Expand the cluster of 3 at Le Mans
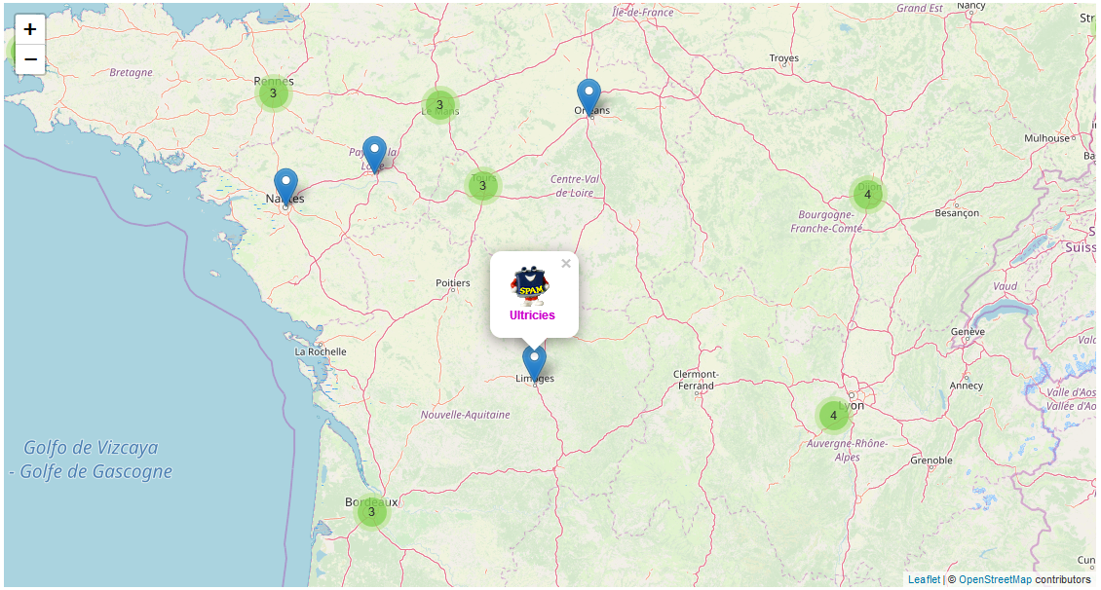 tap(439, 105)
